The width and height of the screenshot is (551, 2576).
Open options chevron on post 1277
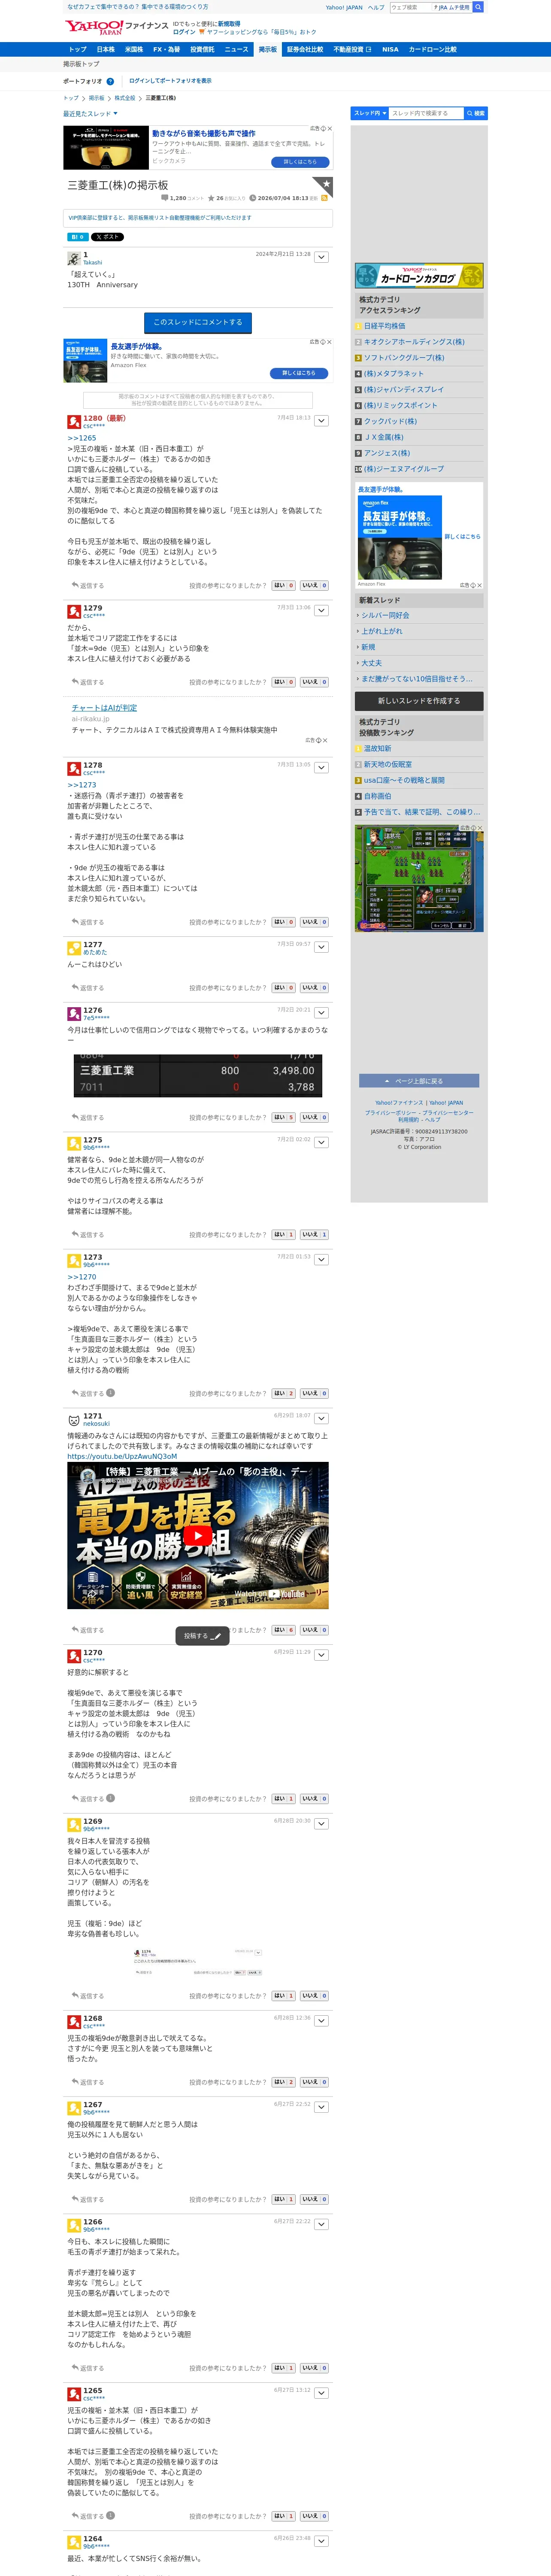pos(321,947)
